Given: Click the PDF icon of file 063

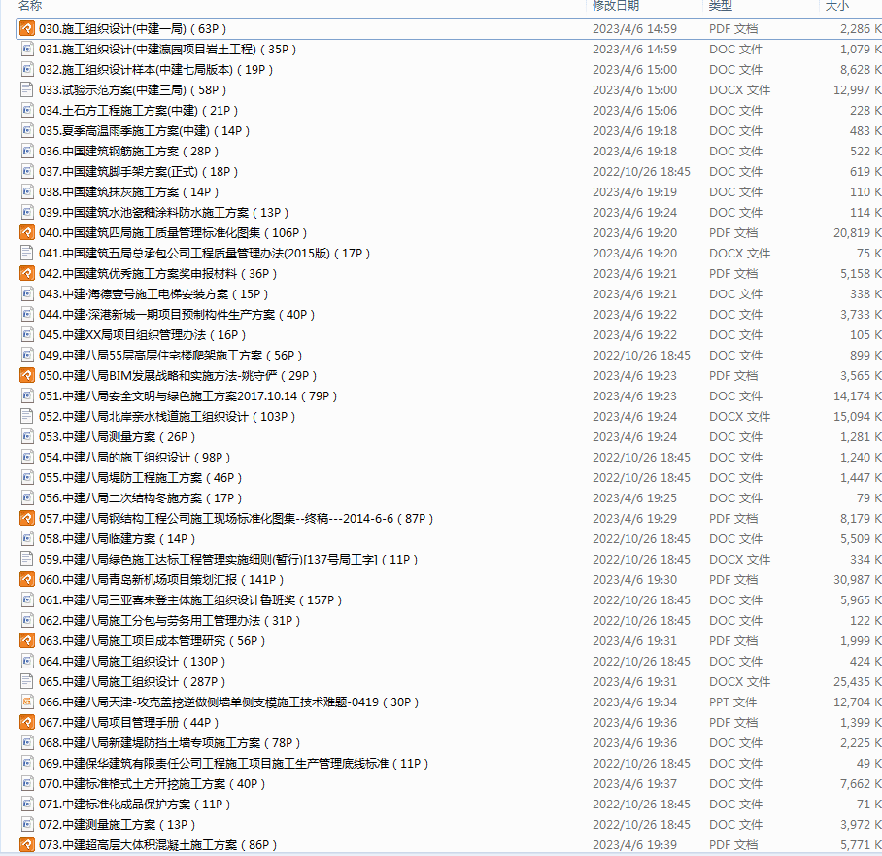Looking at the screenshot, I should (x=26, y=640).
